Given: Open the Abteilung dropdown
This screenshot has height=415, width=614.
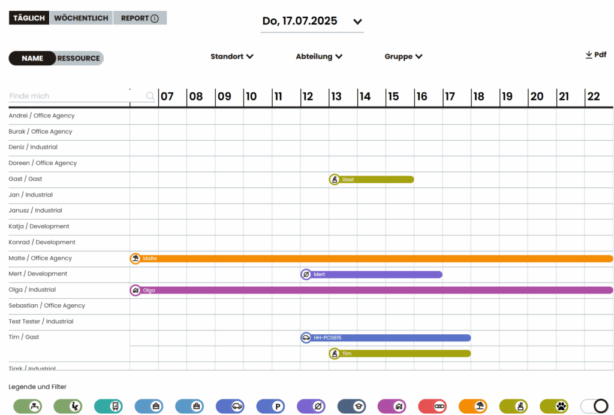Looking at the screenshot, I should click(319, 57).
